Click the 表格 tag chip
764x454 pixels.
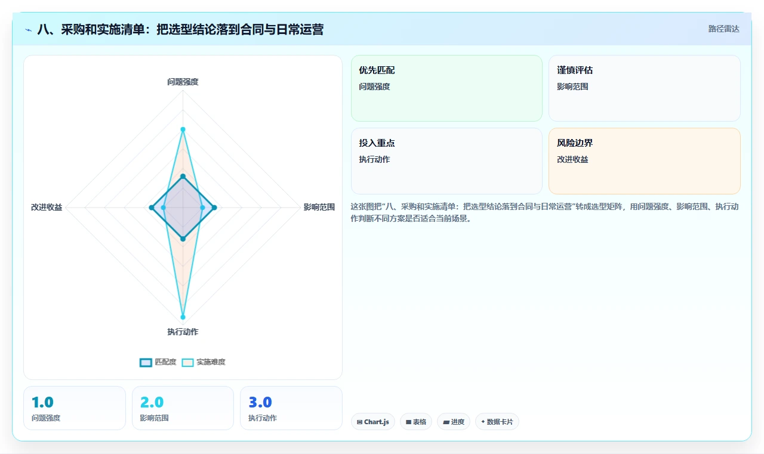click(416, 422)
